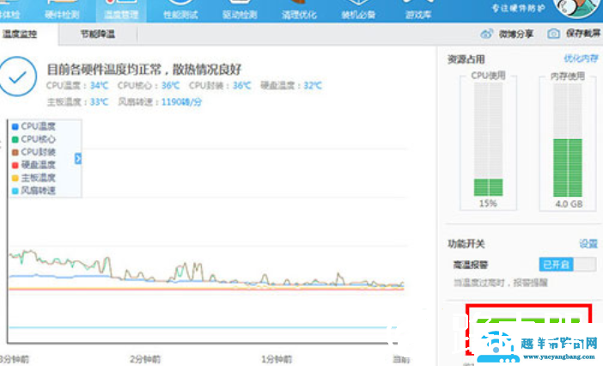This screenshot has width=603, height=366.
Task: Toggle the CPU温度 blue legend swatch
Action: (x=15, y=126)
